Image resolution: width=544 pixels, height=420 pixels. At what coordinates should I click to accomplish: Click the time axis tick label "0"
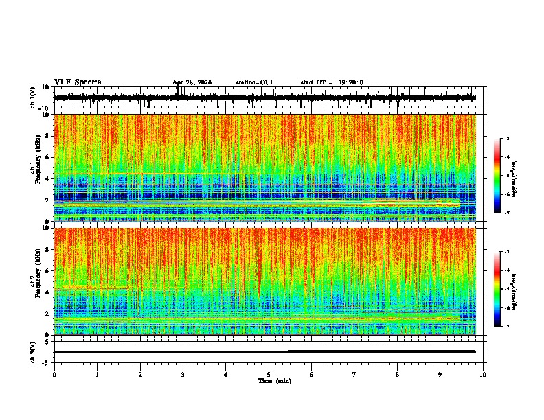(54, 375)
